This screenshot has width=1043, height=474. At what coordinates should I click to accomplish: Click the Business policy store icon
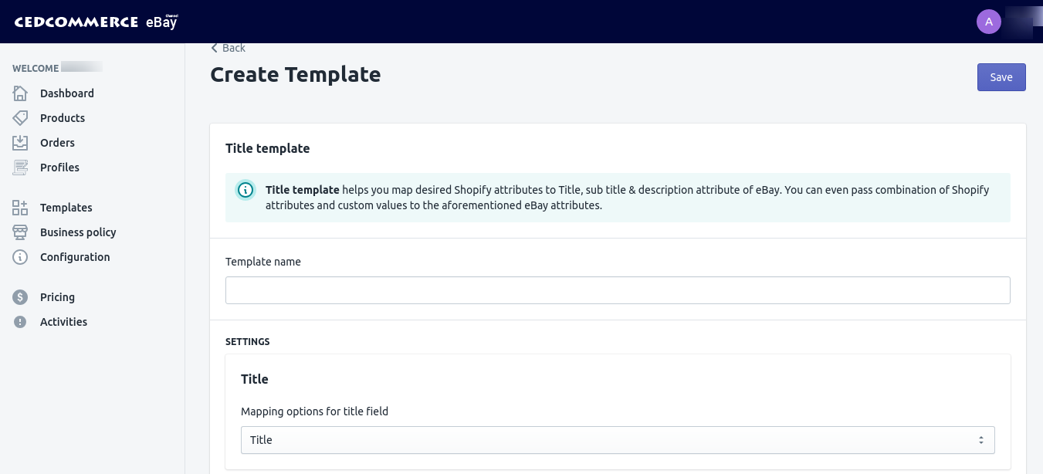click(x=20, y=232)
